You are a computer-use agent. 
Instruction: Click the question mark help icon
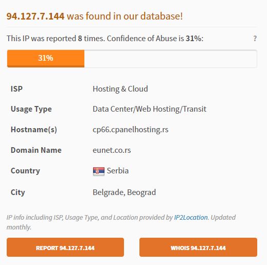coord(255,38)
